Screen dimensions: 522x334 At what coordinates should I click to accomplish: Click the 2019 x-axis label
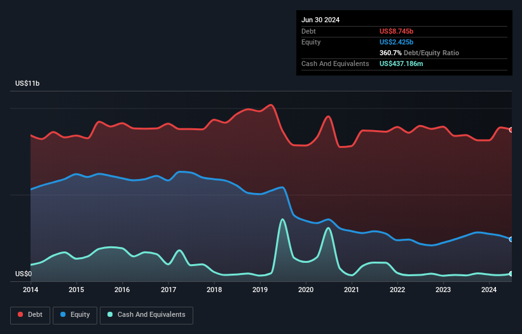[x=260, y=290]
